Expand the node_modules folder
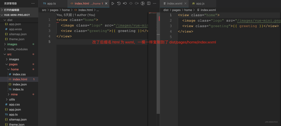Viewport: 281px width, 126px height. tap(19, 49)
